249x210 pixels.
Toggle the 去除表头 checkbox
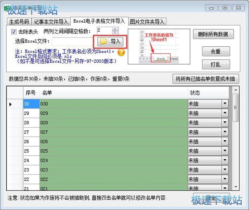coord(14,32)
